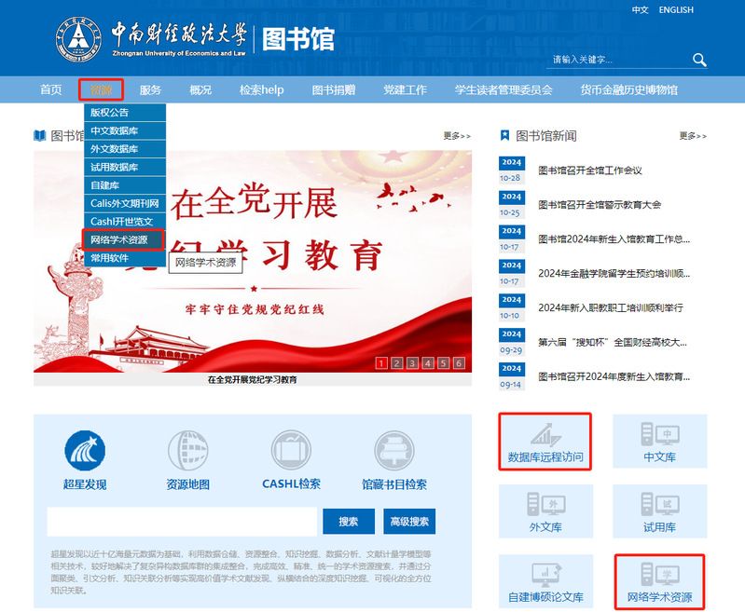This screenshot has width=745, height=613.
Task: Open the 数据库远程访问 tile
Action: click(x=545, y=443)
